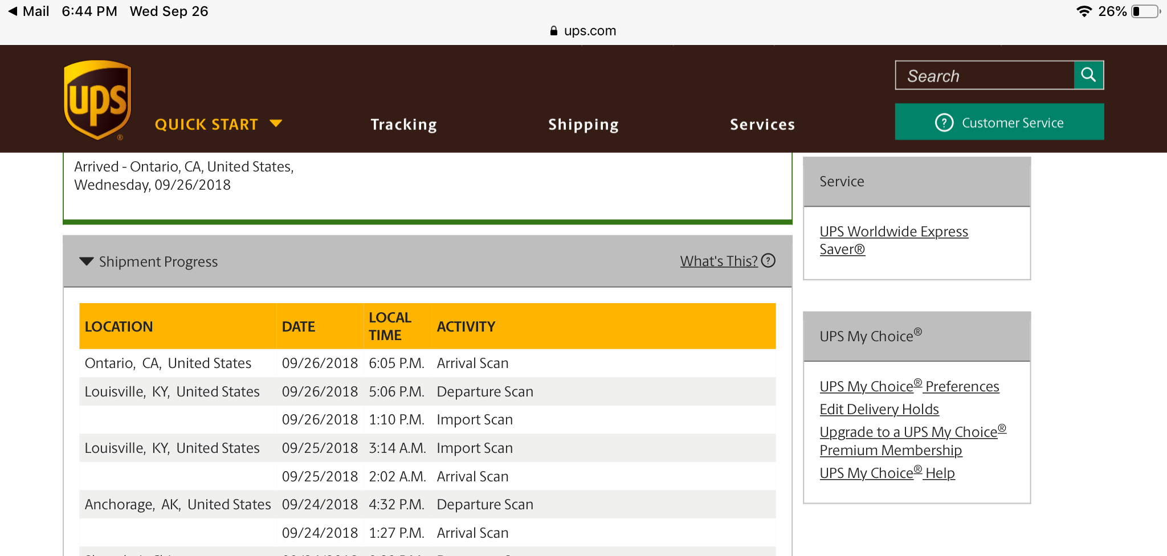The width and height of the screenshot is (1167, 556).
Task: Tap the Customer Service help circle icon
Action: pos(944,122)
